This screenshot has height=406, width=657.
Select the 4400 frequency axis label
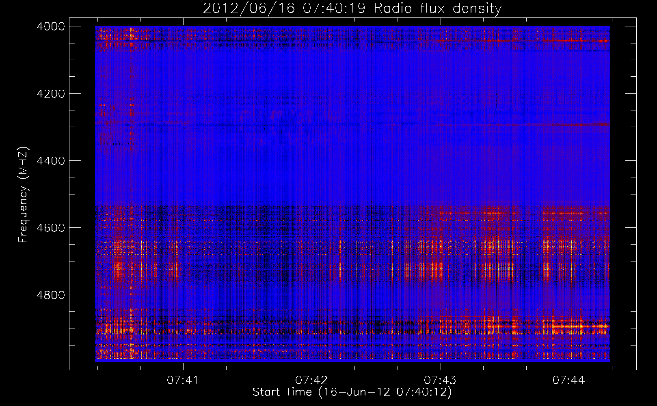click(x=51, y=161)
